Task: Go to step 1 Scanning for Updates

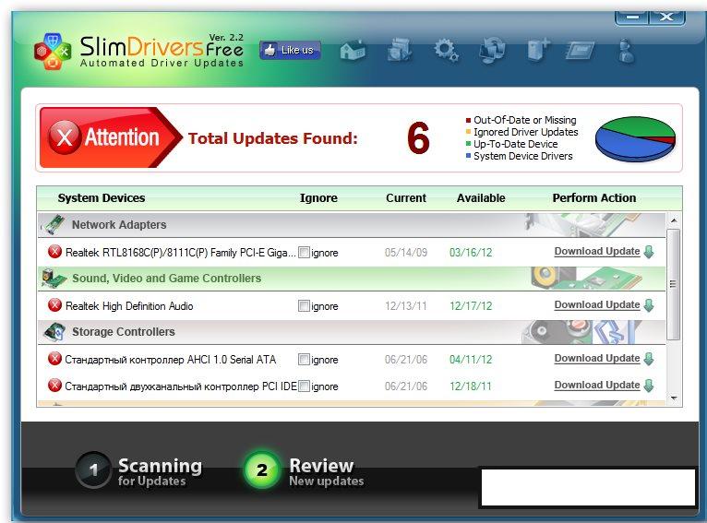Action: coord(138,470)
